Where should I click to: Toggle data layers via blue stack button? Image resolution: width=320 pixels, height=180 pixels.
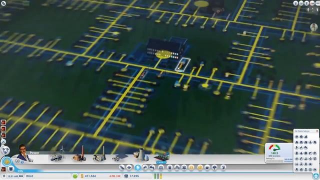click(x=315, y=175)
